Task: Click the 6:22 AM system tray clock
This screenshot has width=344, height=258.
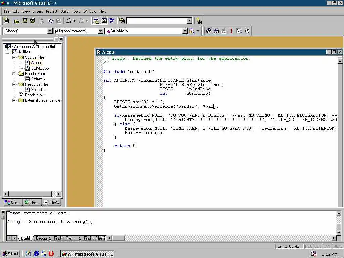Action: tap(330, 254)
